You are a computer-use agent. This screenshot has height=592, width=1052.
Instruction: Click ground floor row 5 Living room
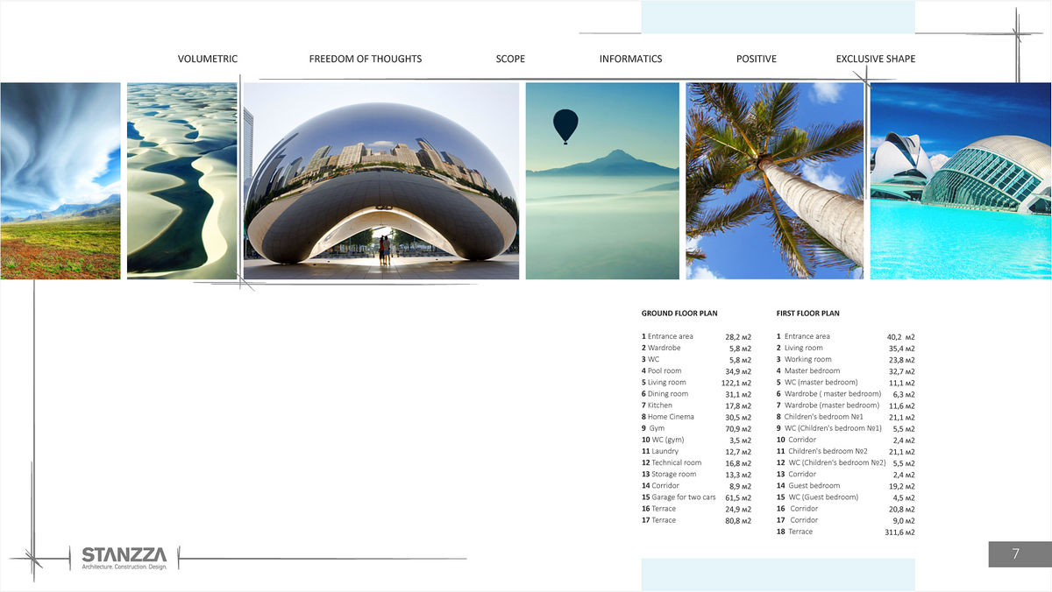click(x=696, y=382)
